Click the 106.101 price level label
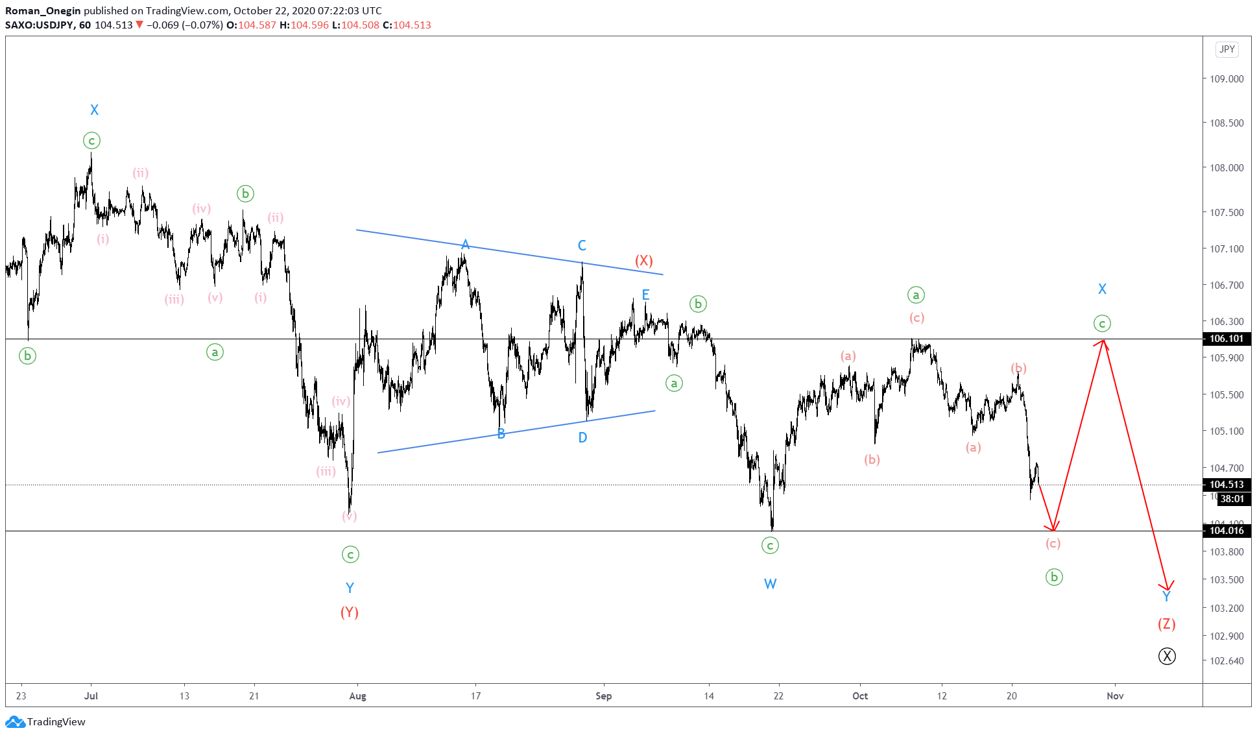 point(1227,339)
